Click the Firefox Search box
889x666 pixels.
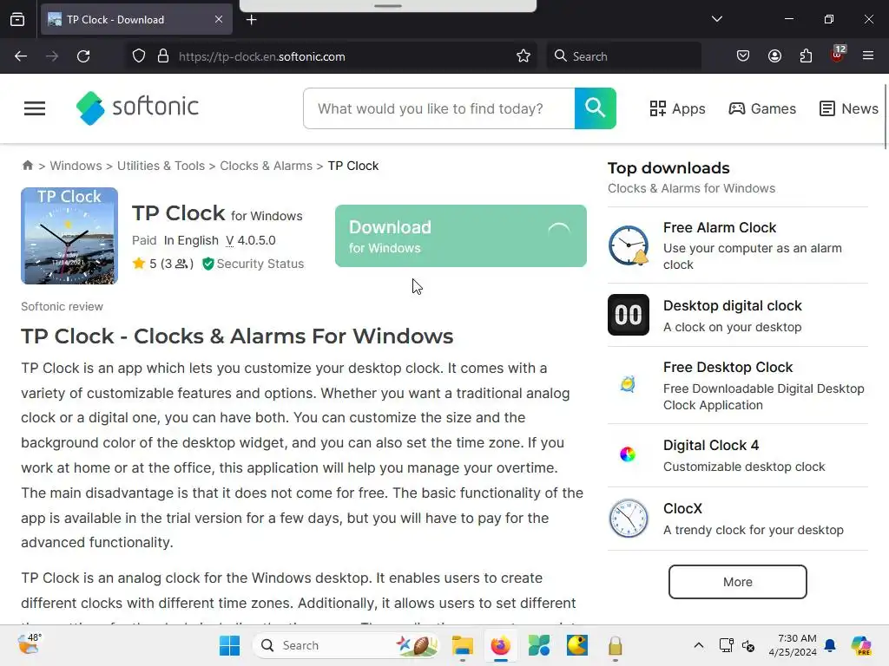[623, 56]
